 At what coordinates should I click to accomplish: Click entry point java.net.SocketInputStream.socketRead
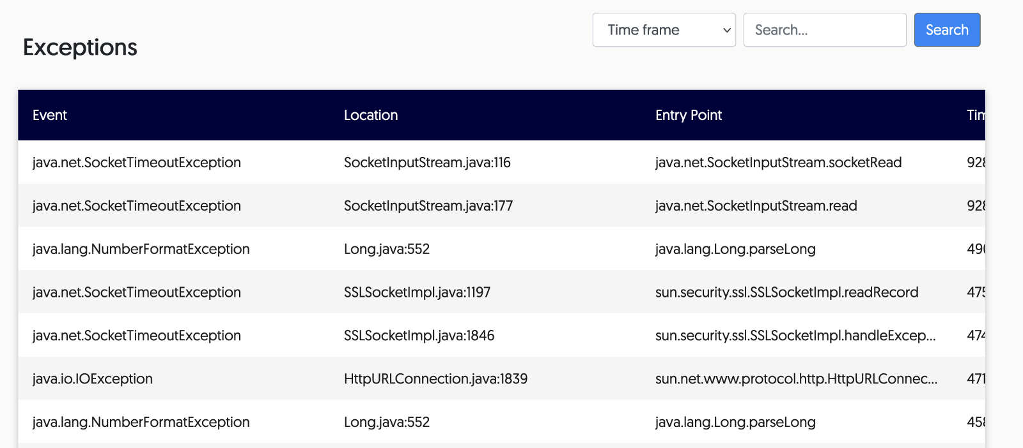778,163
